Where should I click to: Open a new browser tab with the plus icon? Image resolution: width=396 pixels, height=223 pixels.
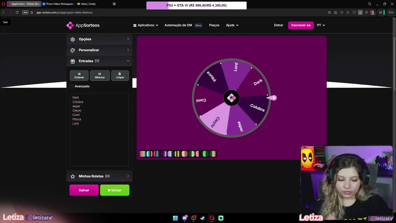[x=114, y=4]
